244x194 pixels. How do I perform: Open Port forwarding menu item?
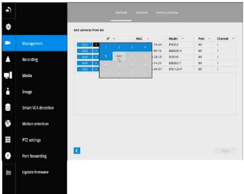coord(34,156)
